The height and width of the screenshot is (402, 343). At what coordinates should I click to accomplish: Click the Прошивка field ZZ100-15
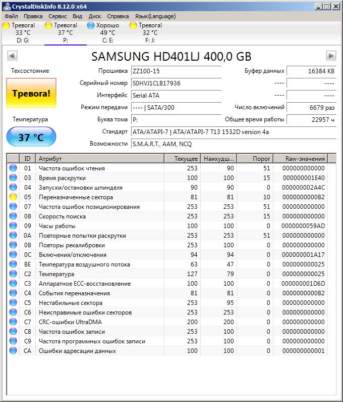pyautogui.click(x=176, y=71)
